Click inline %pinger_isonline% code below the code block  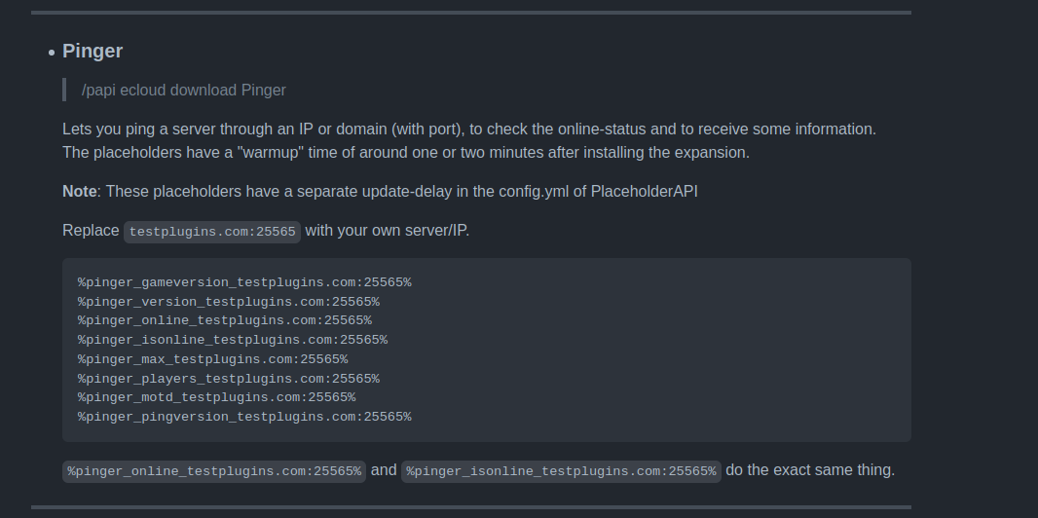pos(561,471)
